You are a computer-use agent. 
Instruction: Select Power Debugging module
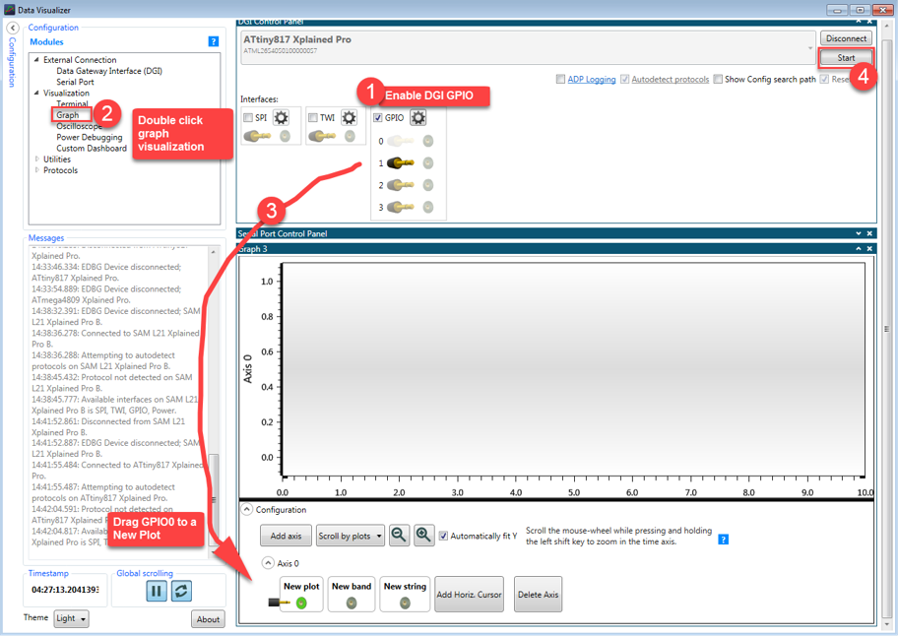(x=90, y=138)
